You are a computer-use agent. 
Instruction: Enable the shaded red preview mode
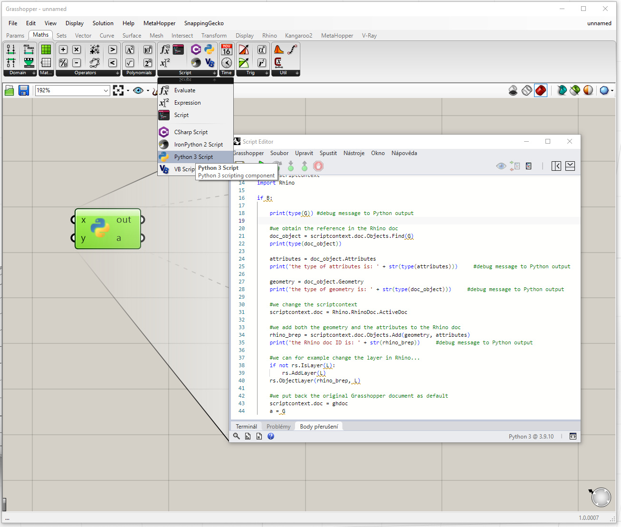[x=541, y=90]
